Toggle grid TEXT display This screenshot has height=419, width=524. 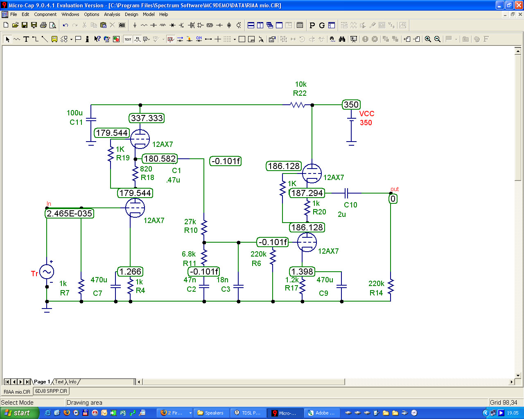128,39
